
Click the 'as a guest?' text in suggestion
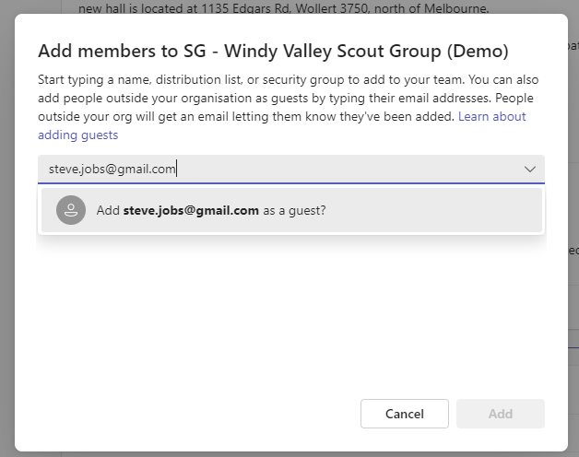294,210
